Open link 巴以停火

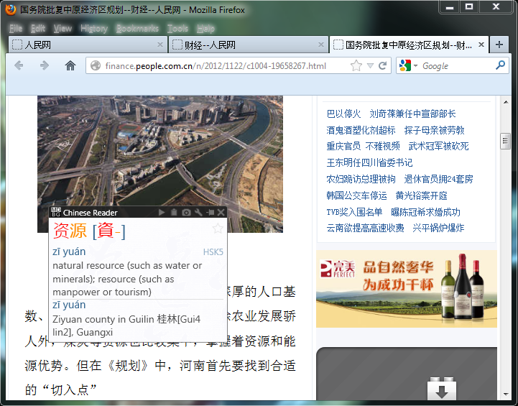(343, 114)
